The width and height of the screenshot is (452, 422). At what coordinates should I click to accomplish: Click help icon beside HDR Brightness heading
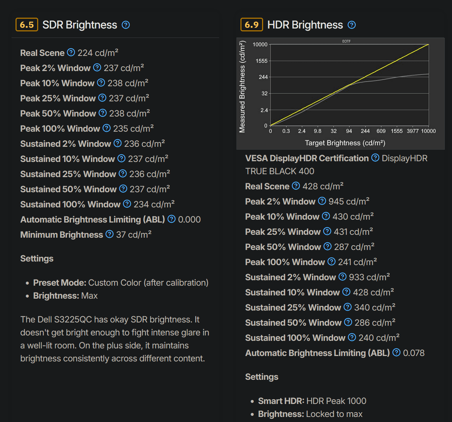[351, 25]
